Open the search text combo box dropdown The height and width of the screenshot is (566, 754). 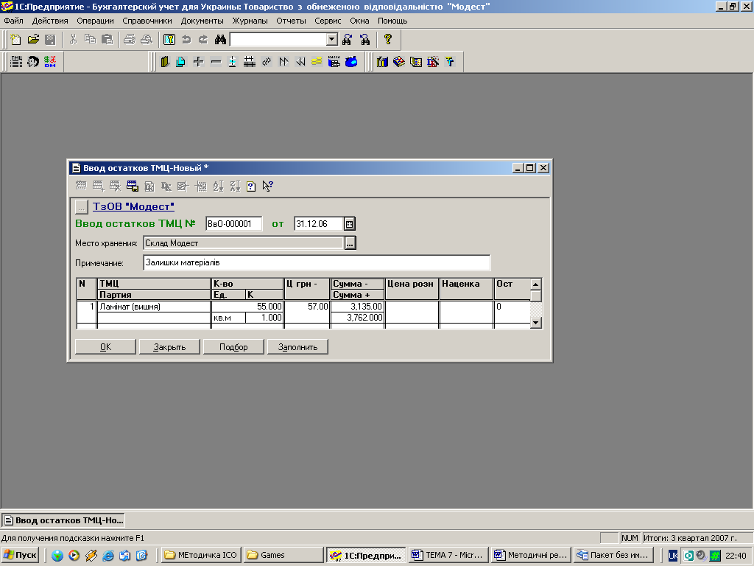tap(332, 40)
